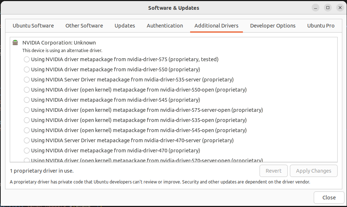Go to the Updates tab
347x207 pixels.
pyautogui.click(x=125, y=26)
